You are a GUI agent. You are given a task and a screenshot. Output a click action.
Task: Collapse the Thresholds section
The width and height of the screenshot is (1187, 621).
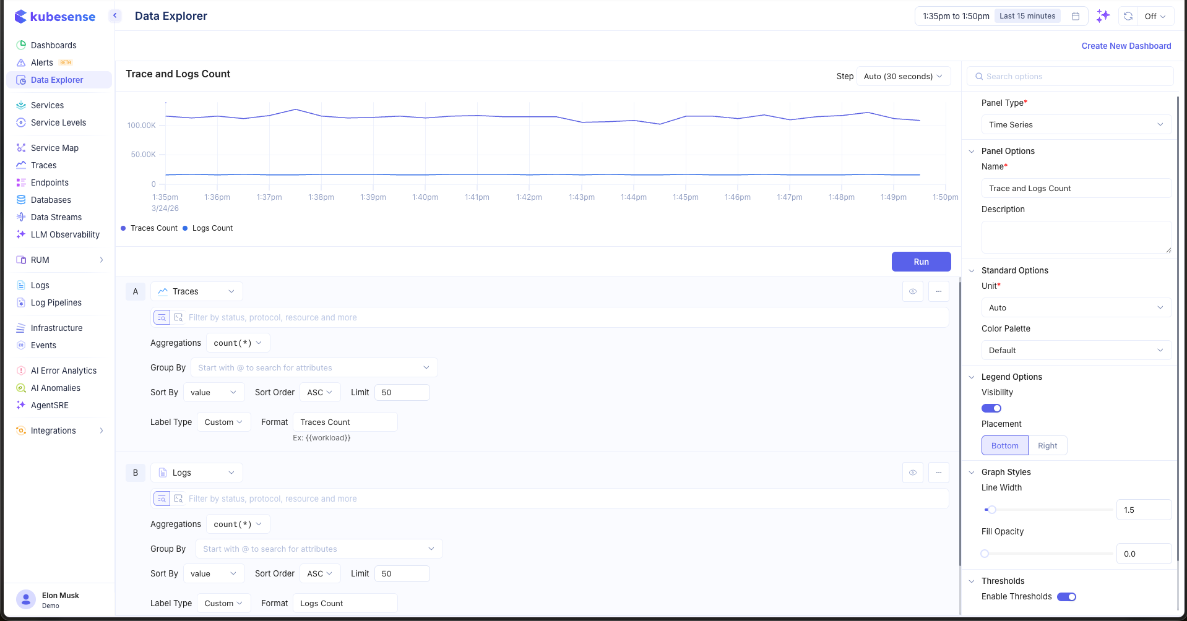click(972, 581)
